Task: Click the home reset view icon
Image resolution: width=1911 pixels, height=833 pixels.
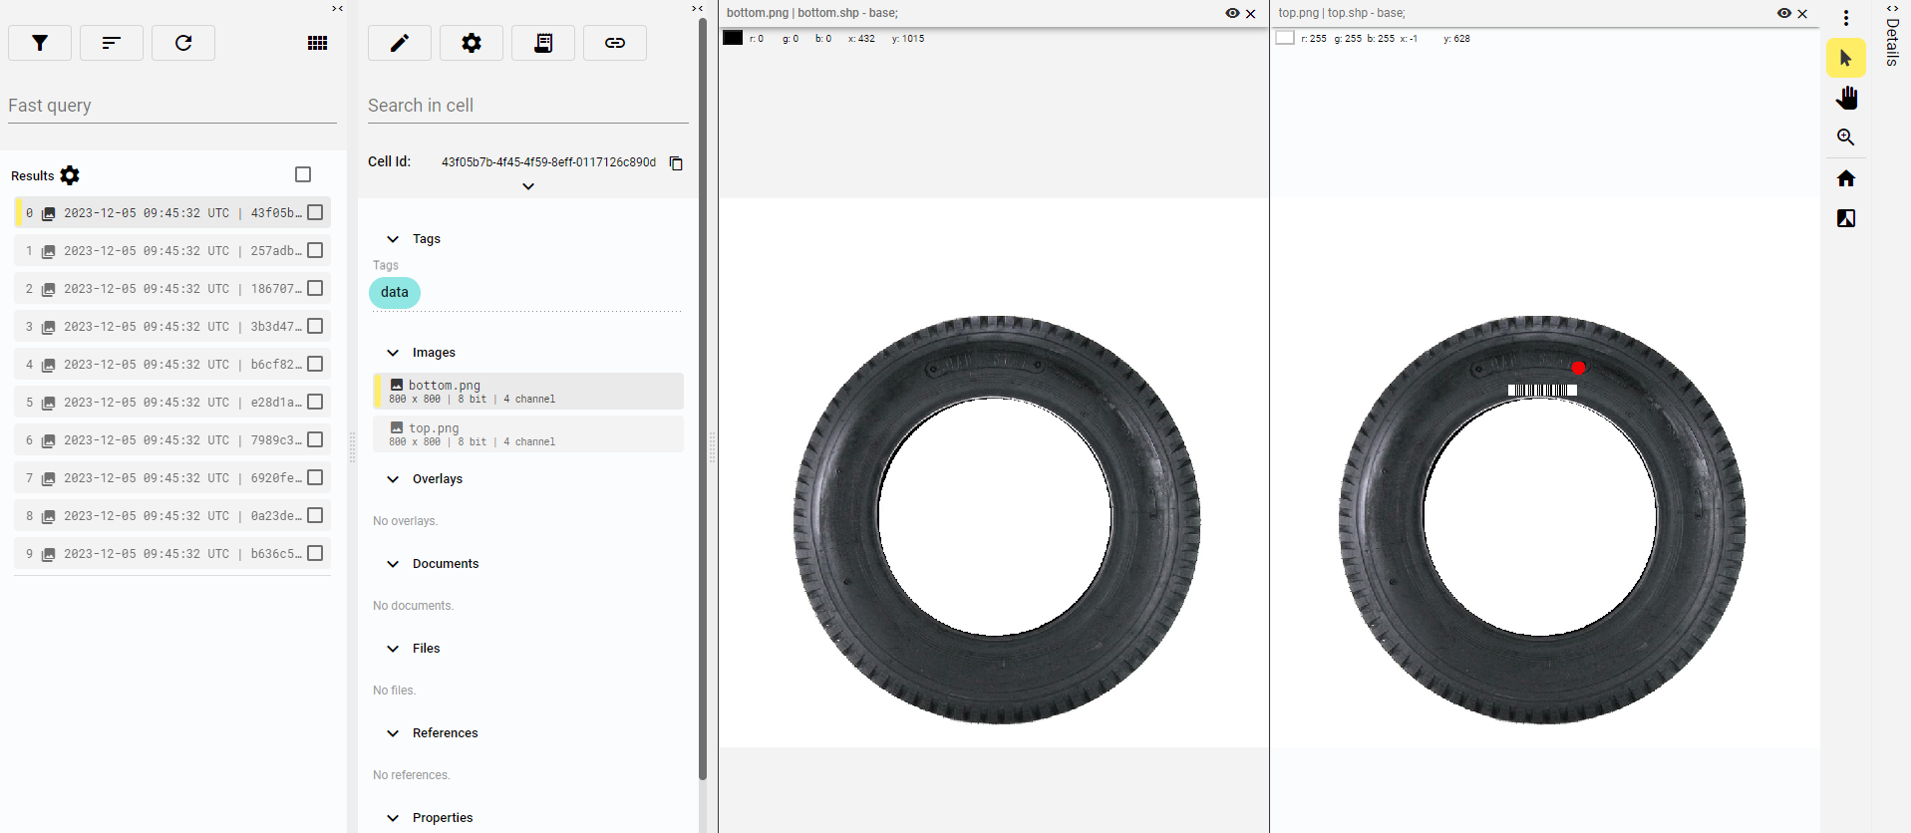Action: (1846, 178)
